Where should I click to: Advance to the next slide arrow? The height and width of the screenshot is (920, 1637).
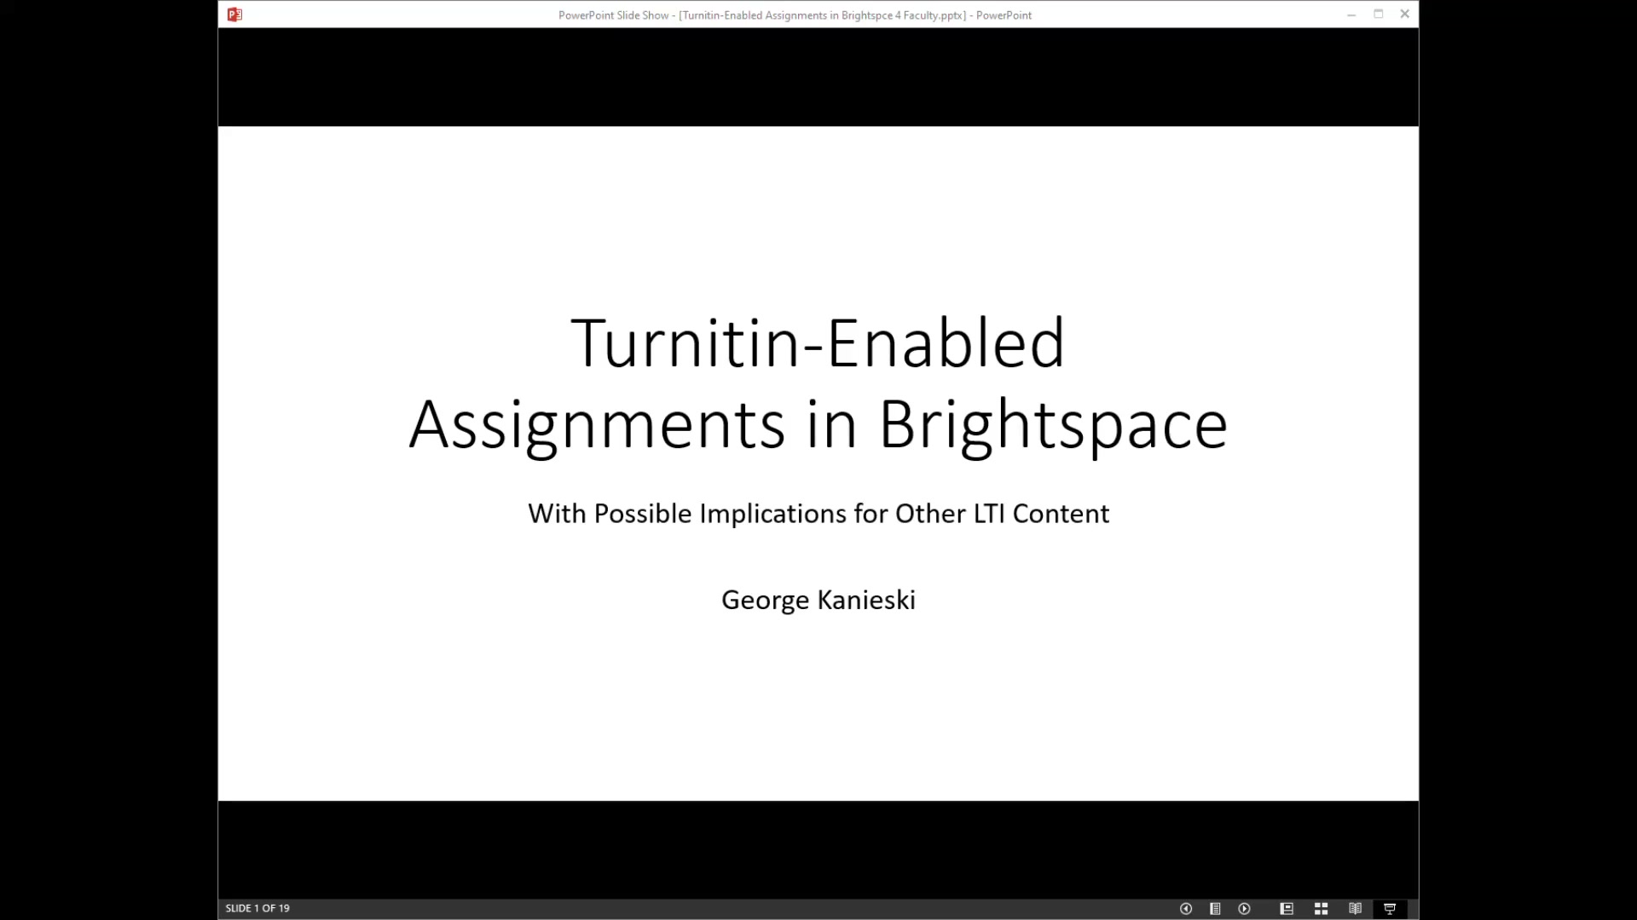tap(1245, 909)
